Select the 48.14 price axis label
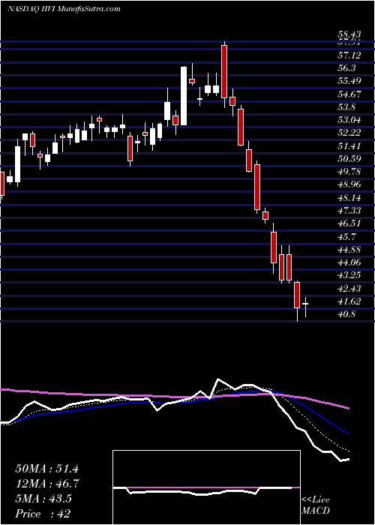Screen dimensions: 375x525 (349, 197)
